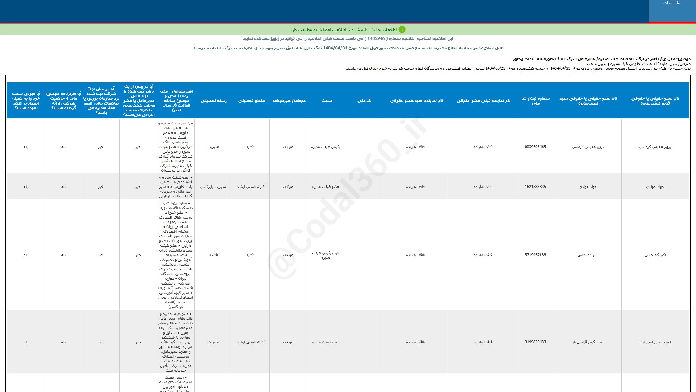Viewport: 696px width, 392px height.
Task: Select registration number 3199820433
Action: click(535, 342)
